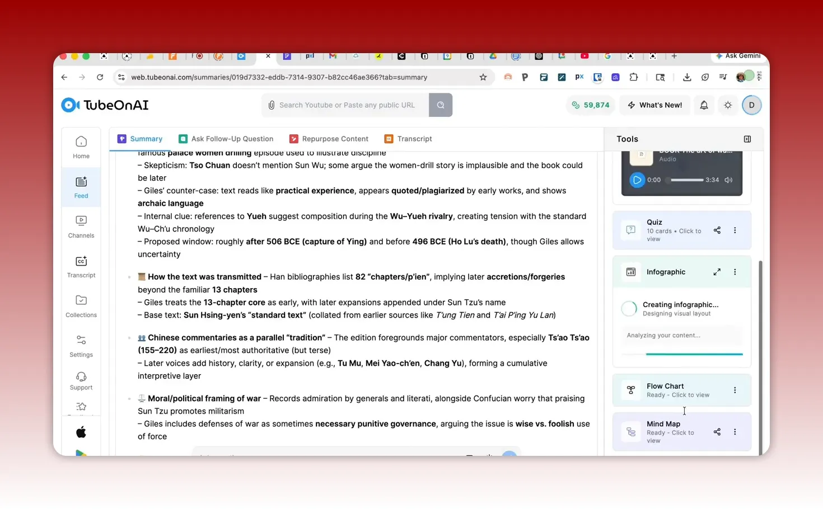Go to Feed in the sidebar
The height and width of the screenshot is (509, 823).
tap(81, 187)
